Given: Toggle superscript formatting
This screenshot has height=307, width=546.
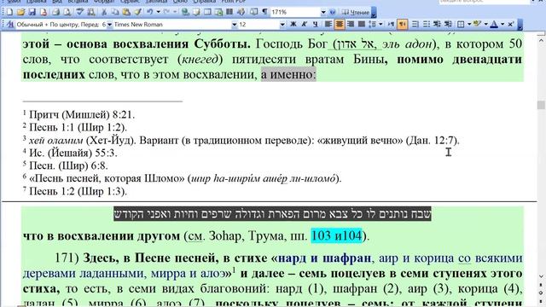Looking at the screenshot, I should (510, 25).
